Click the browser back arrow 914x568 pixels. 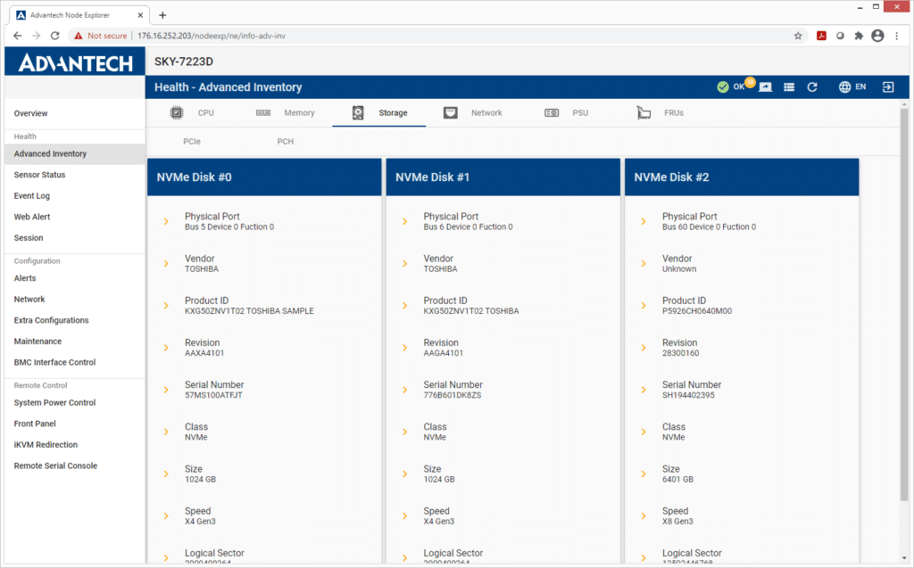18,36
